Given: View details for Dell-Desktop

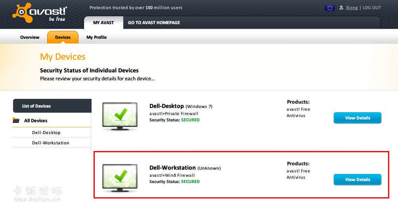Looking at the screenshot, I should (357, 118).
